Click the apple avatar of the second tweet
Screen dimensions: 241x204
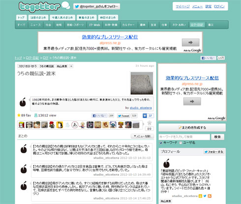(x=24, y=169)
